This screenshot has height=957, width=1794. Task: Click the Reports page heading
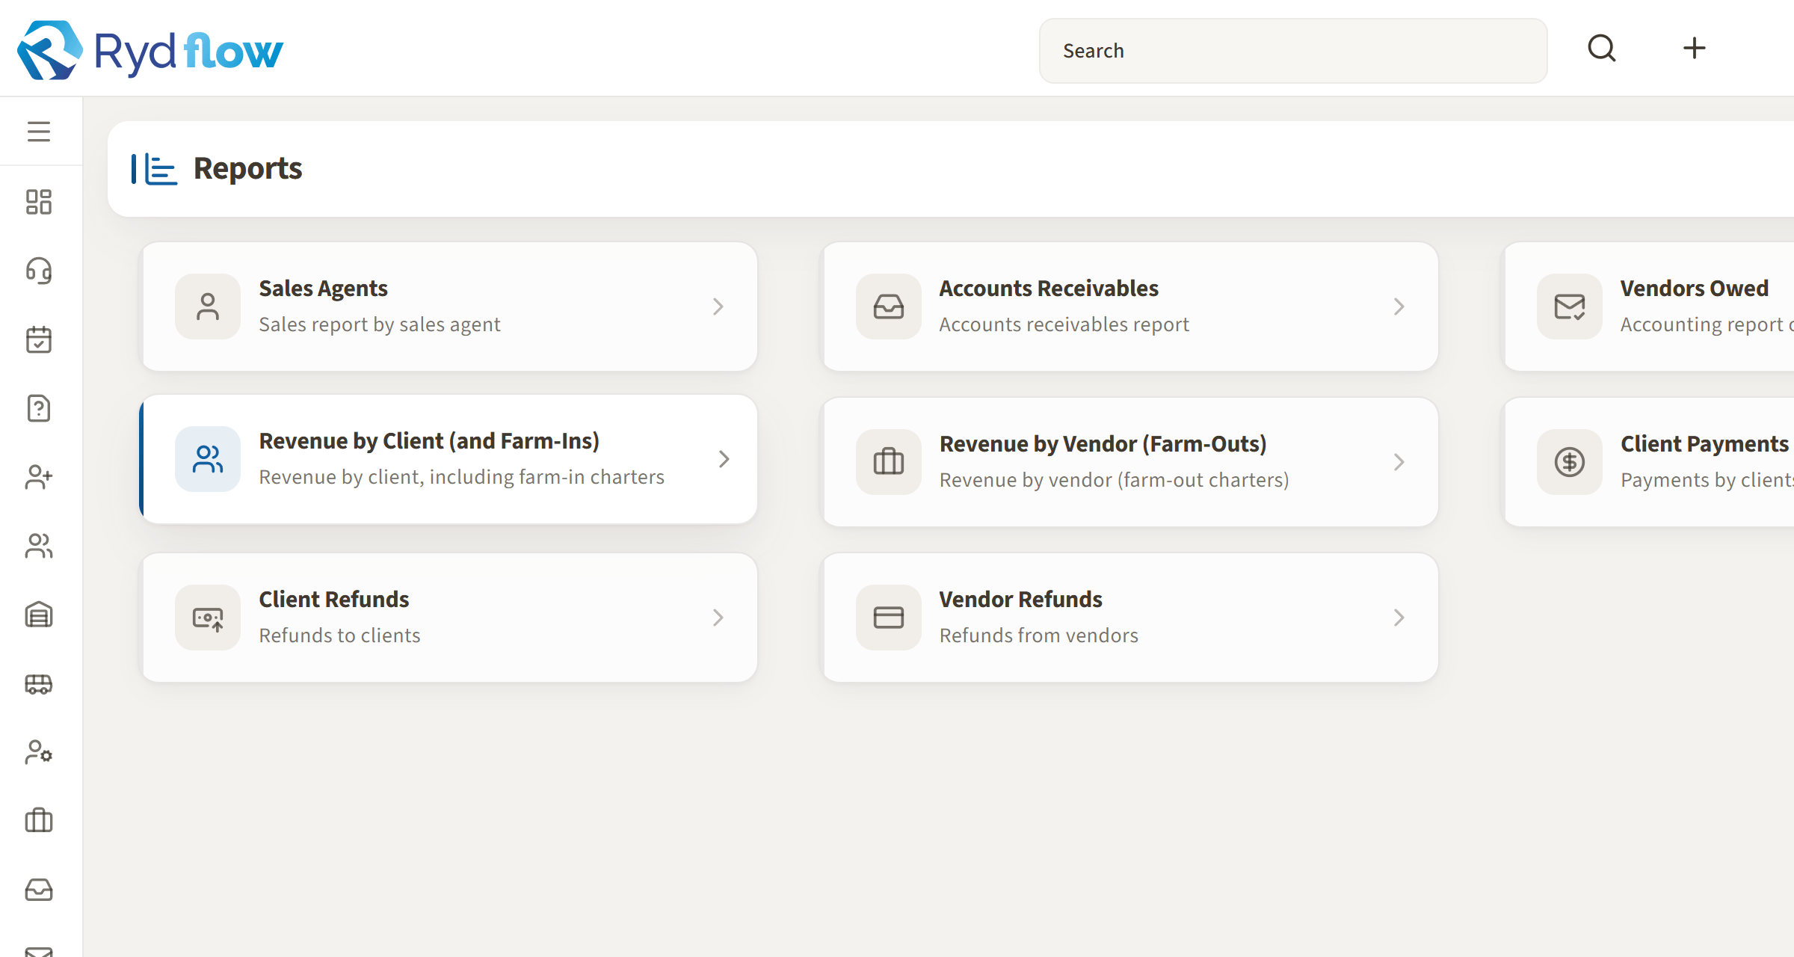248,168
